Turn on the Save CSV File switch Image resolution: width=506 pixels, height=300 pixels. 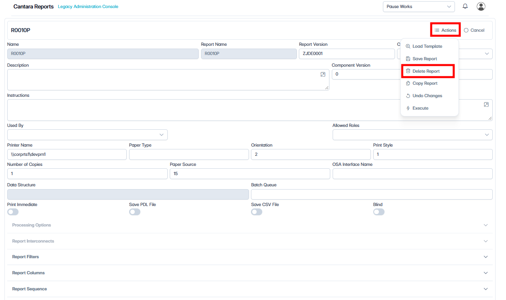click(257, 212)
